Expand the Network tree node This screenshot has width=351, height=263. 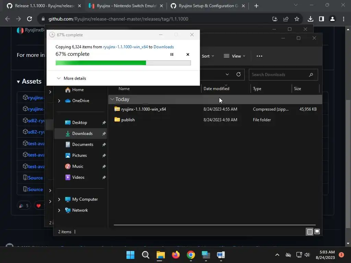(59, 210)
